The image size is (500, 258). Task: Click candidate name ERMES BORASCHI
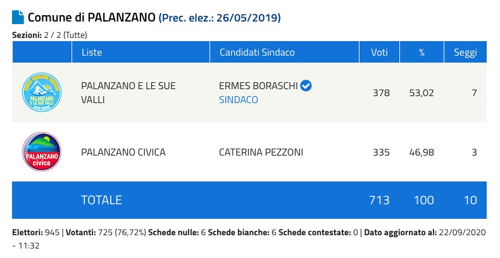coord(258,86)
